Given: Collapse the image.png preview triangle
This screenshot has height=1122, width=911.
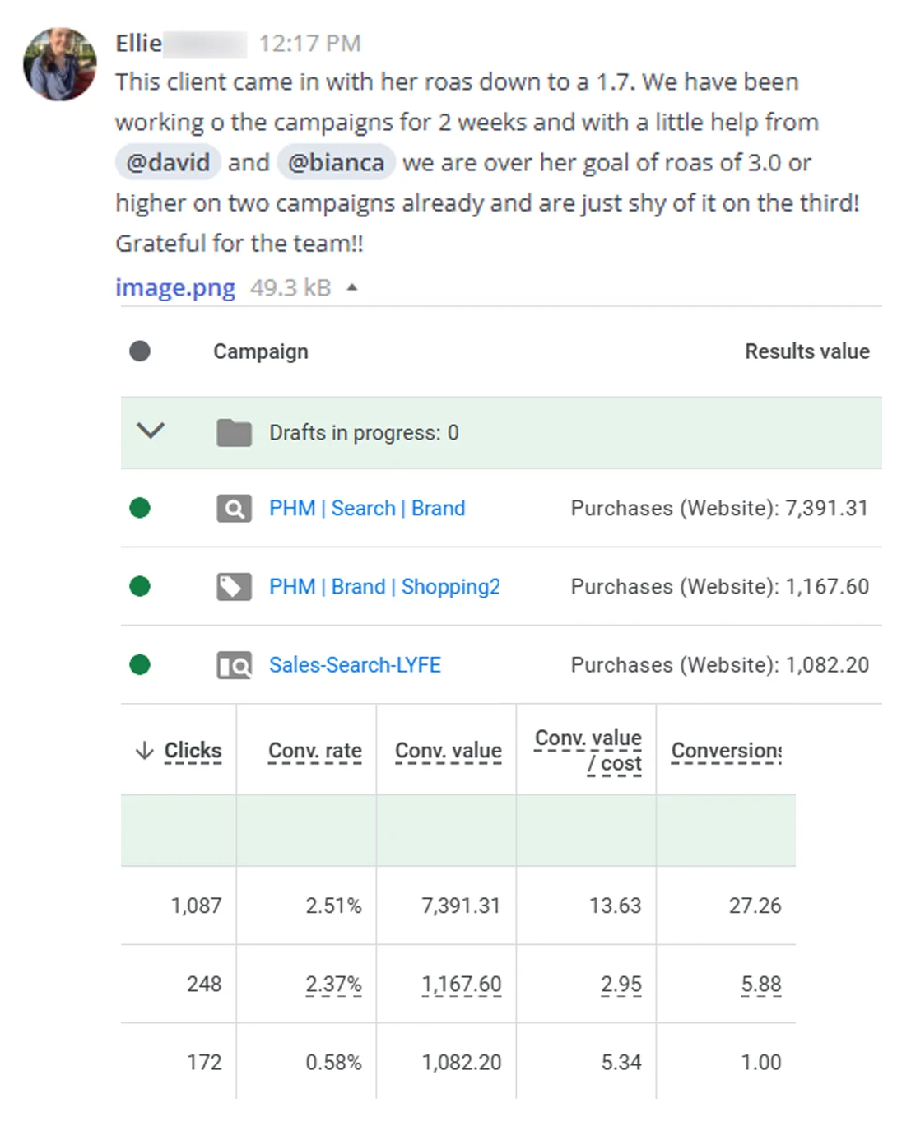Looking at the screenshot, I should click(x=352, y=287).
